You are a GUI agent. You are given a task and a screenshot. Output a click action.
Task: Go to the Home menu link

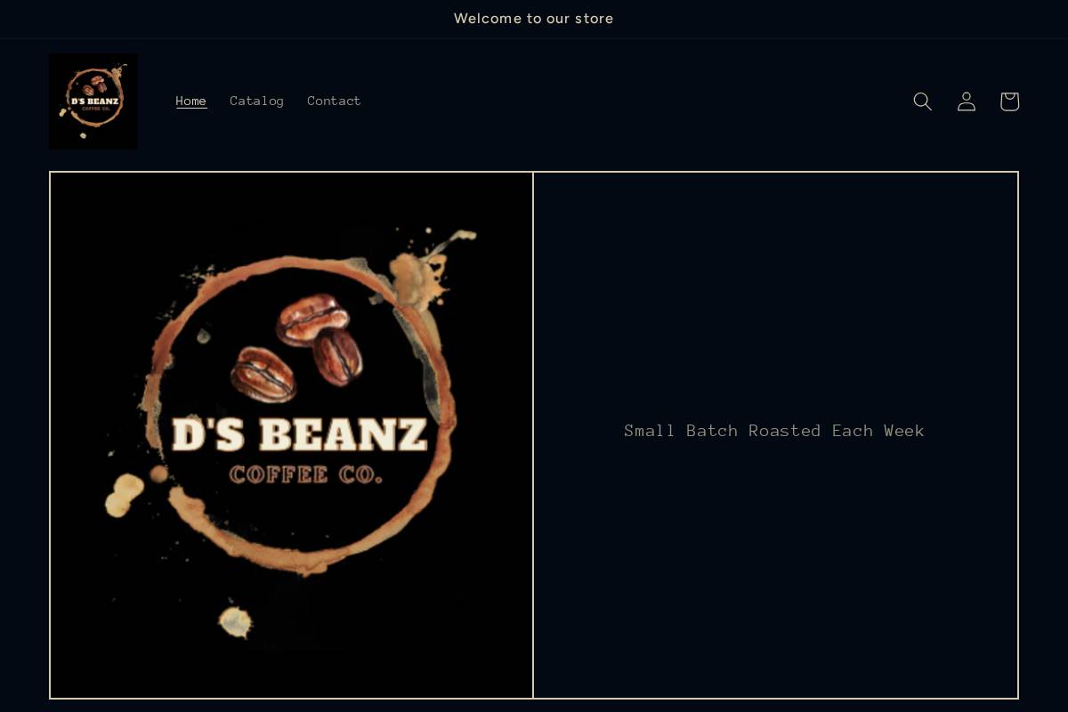tap(191, 101)
